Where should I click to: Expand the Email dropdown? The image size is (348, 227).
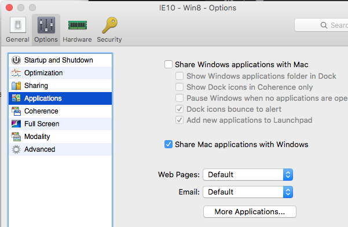click(x=248, y=192)
